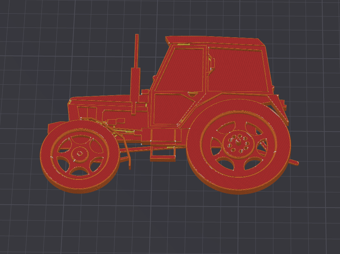Screen dimensions: 340x254
Task: Click the small front wheel's center hub
Action: tap(80, 154)
